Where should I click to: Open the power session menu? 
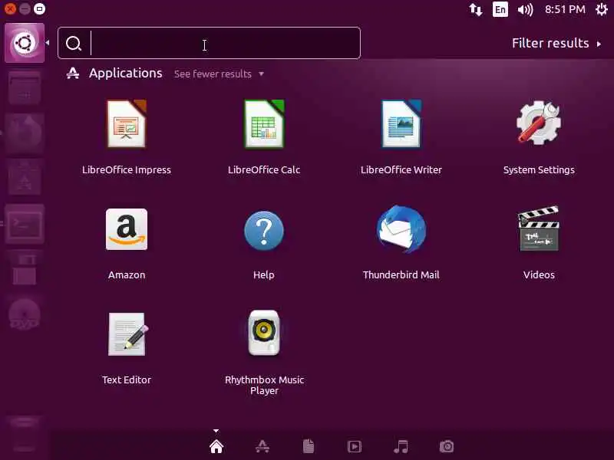click(602, 9)
